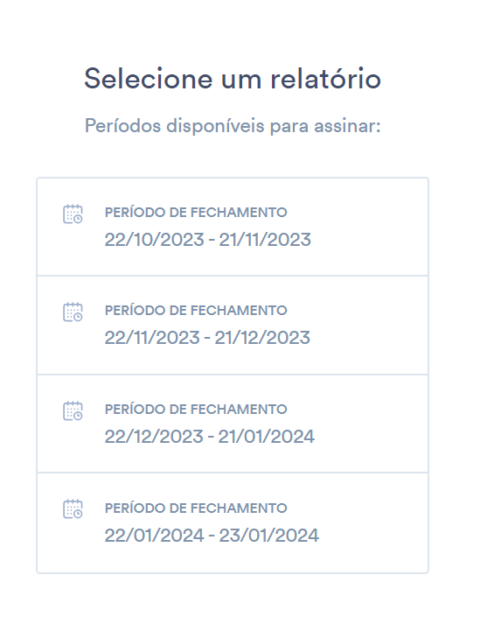
Task: Click the end date 21/01/2024
Action: (x=267, y=437)
